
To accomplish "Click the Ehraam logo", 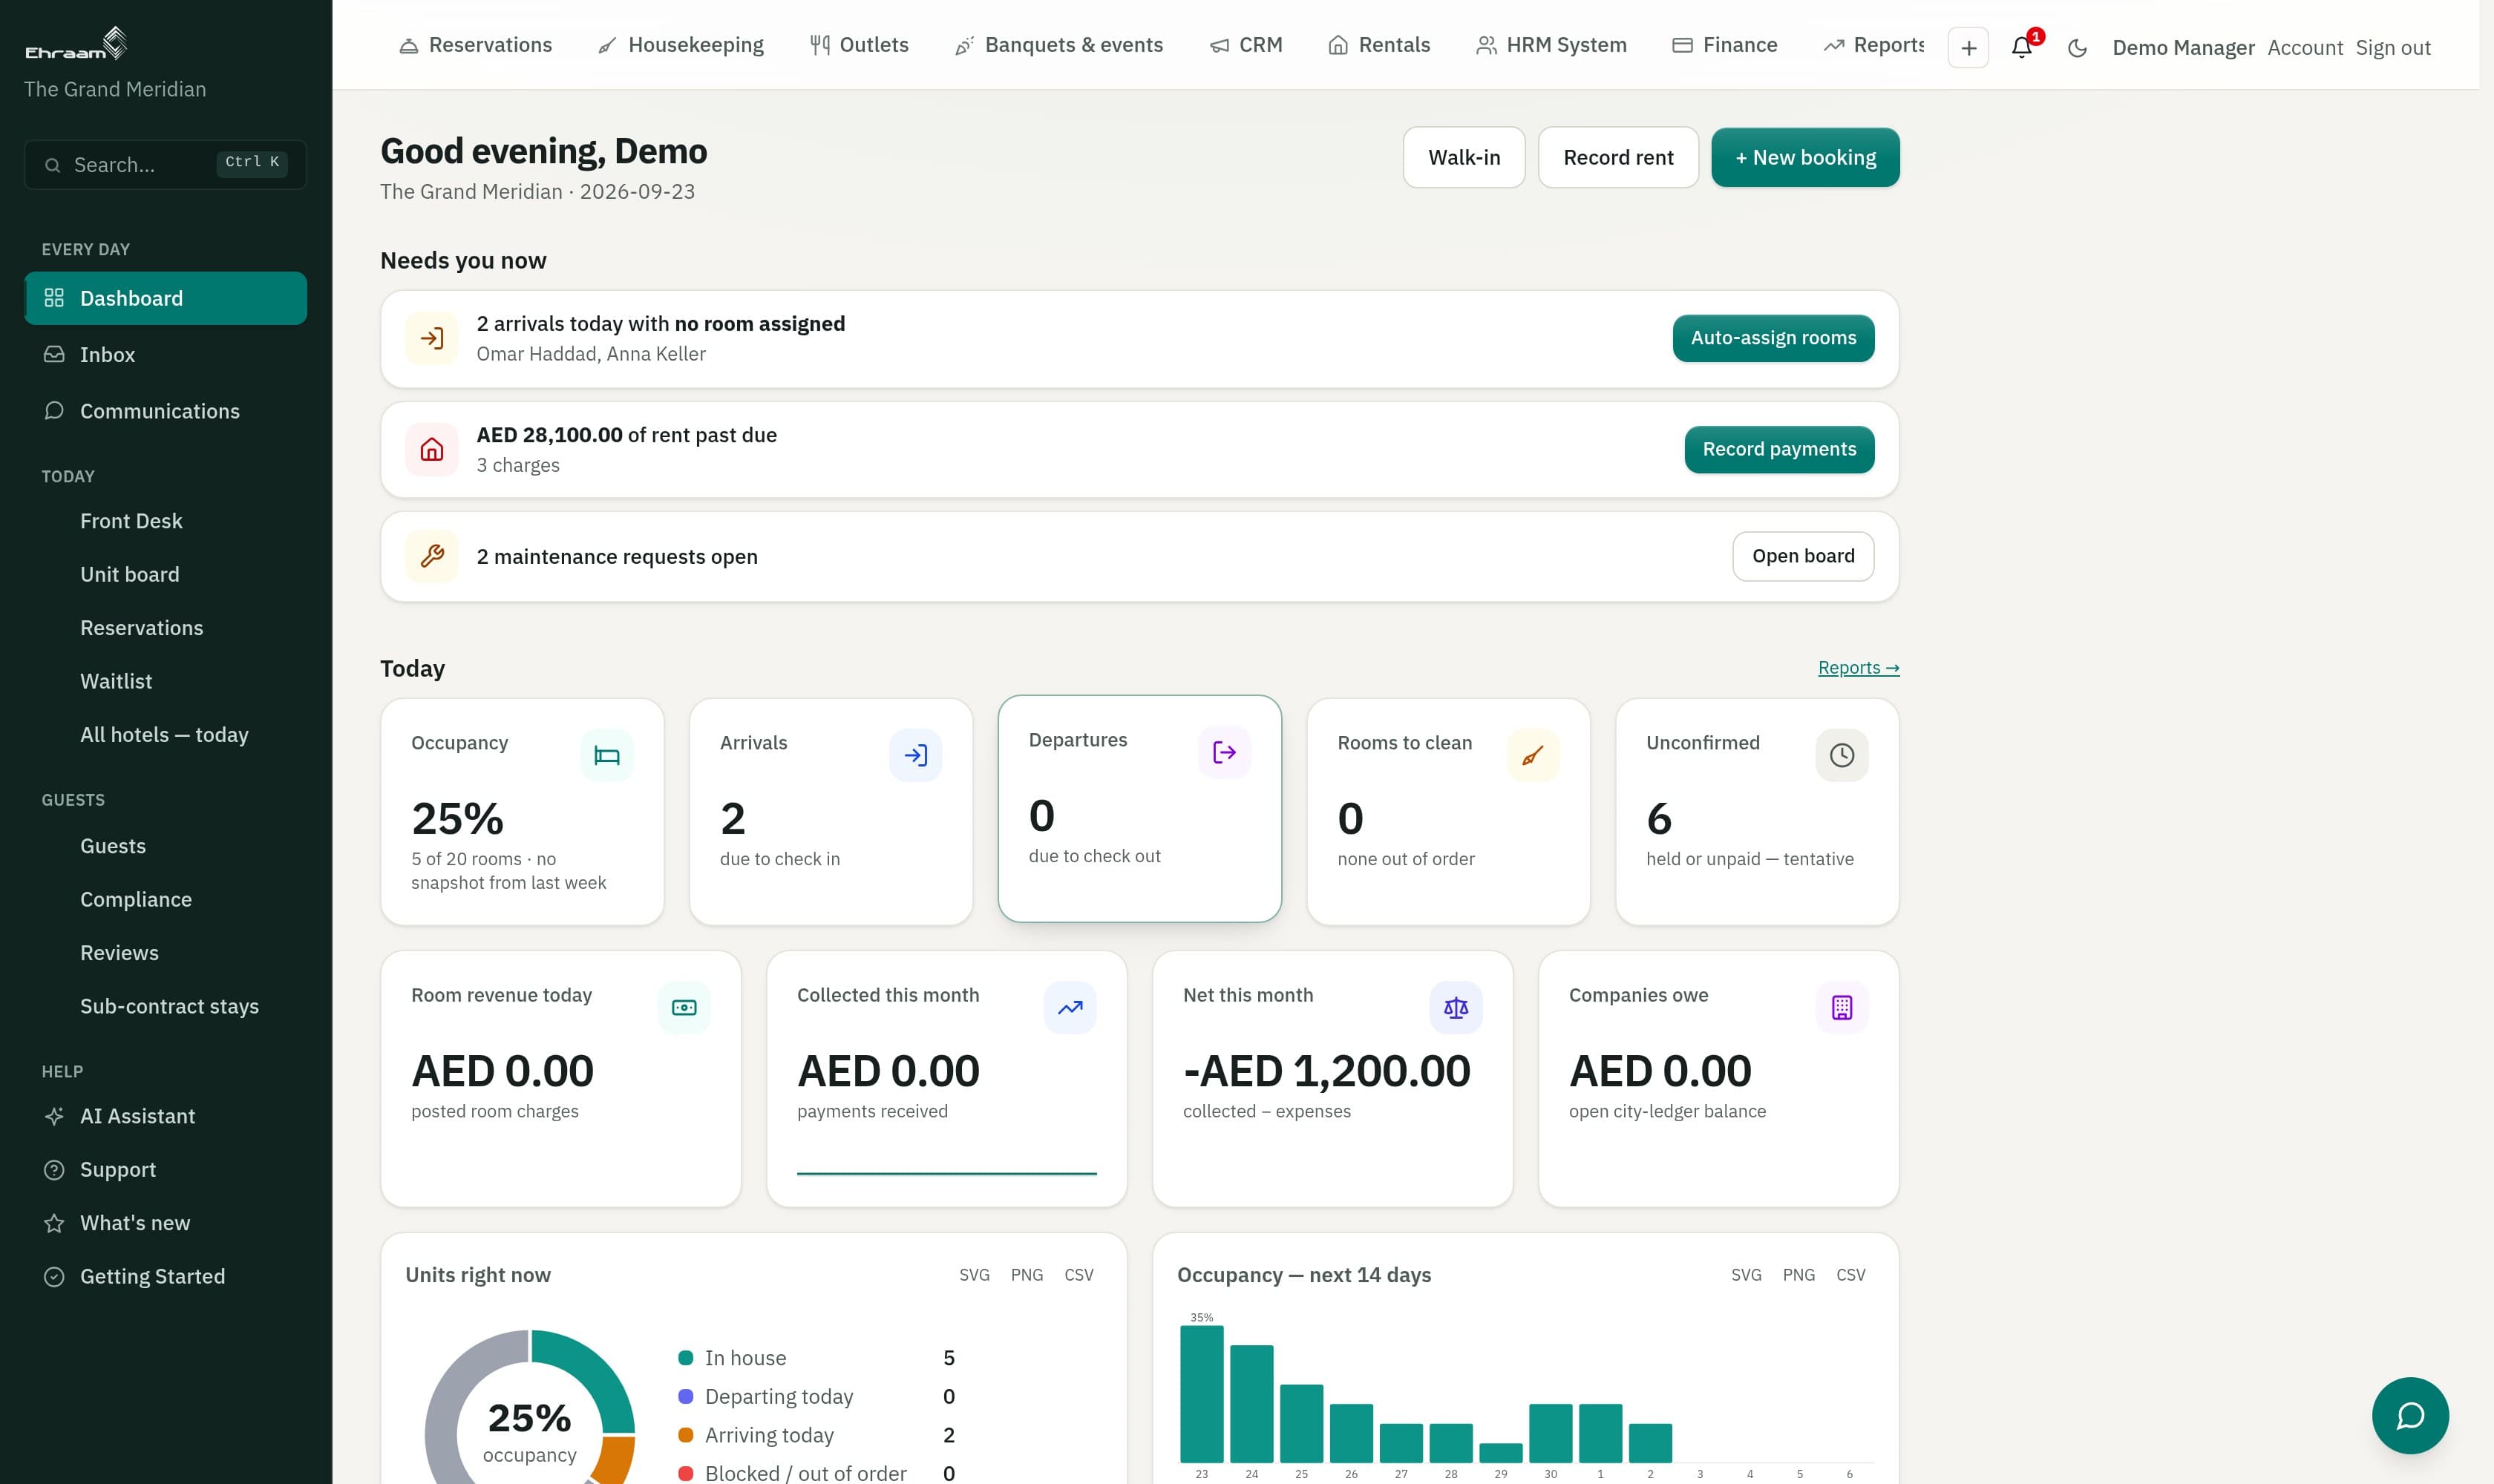I will tap(76, 44).
